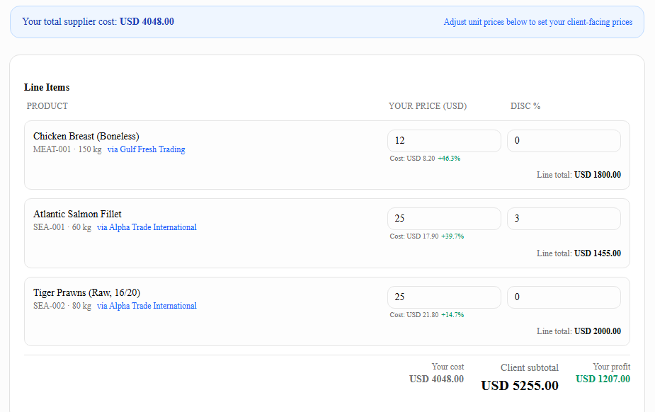Image resolution: width=655 pixels, height=412 pixels.
Task: Select the Chicken Breast (Boneless) product name
Action: point(86,136)
